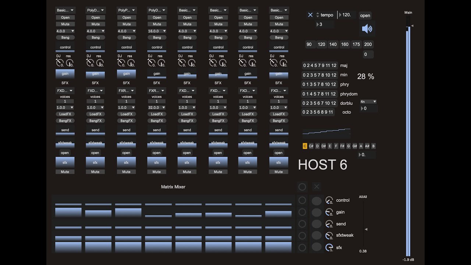This screenshot has height=265, width=471.
Task: Click Bang on channel 2
Action: [x=96, y=38]
